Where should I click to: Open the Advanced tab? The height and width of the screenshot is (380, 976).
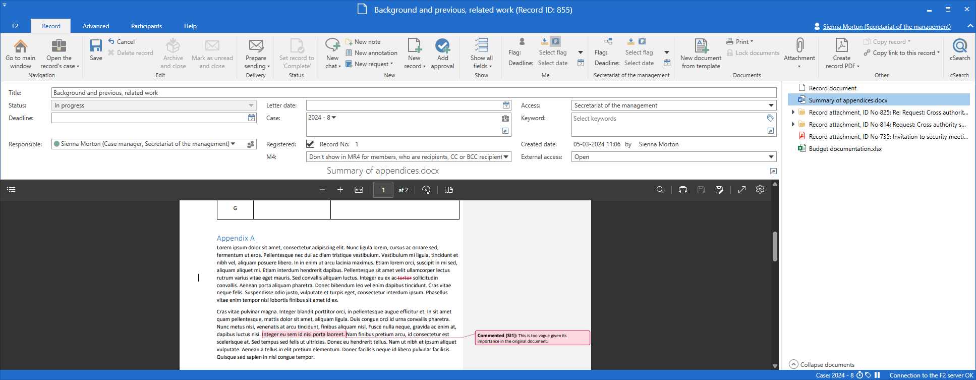[96, 26]
